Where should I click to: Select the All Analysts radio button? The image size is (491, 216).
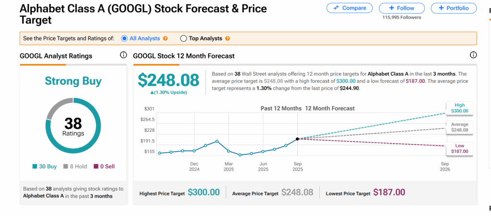point(125,38)
